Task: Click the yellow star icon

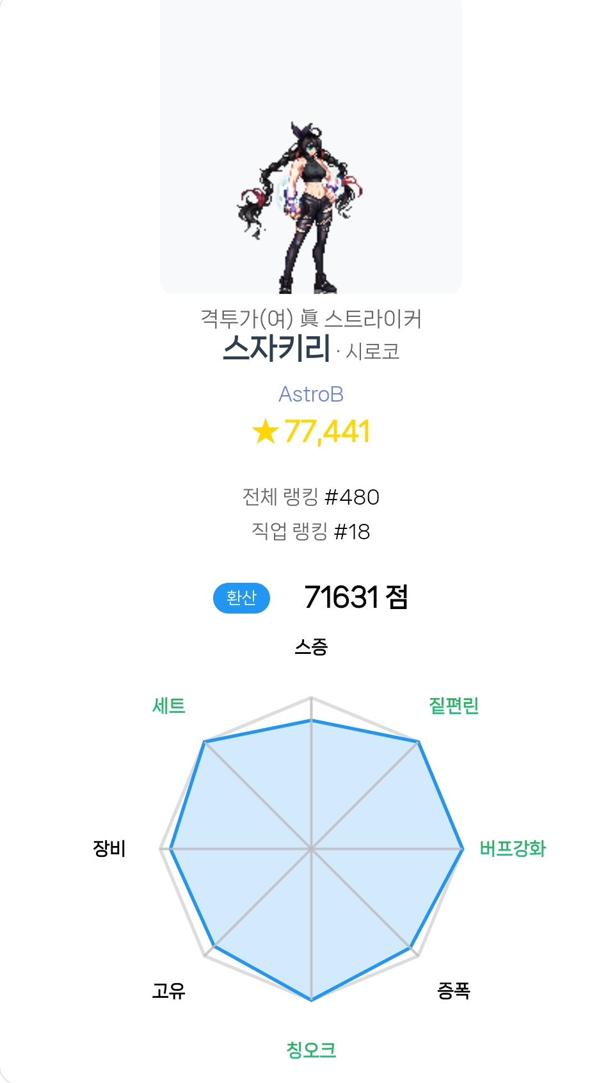Action: click(264, 431)
